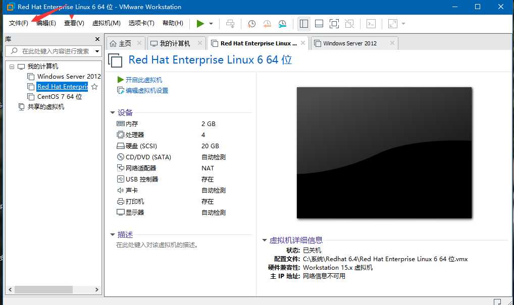514x305 pixels.
Task: Click the stretch guest display icon
Action: 392,24
